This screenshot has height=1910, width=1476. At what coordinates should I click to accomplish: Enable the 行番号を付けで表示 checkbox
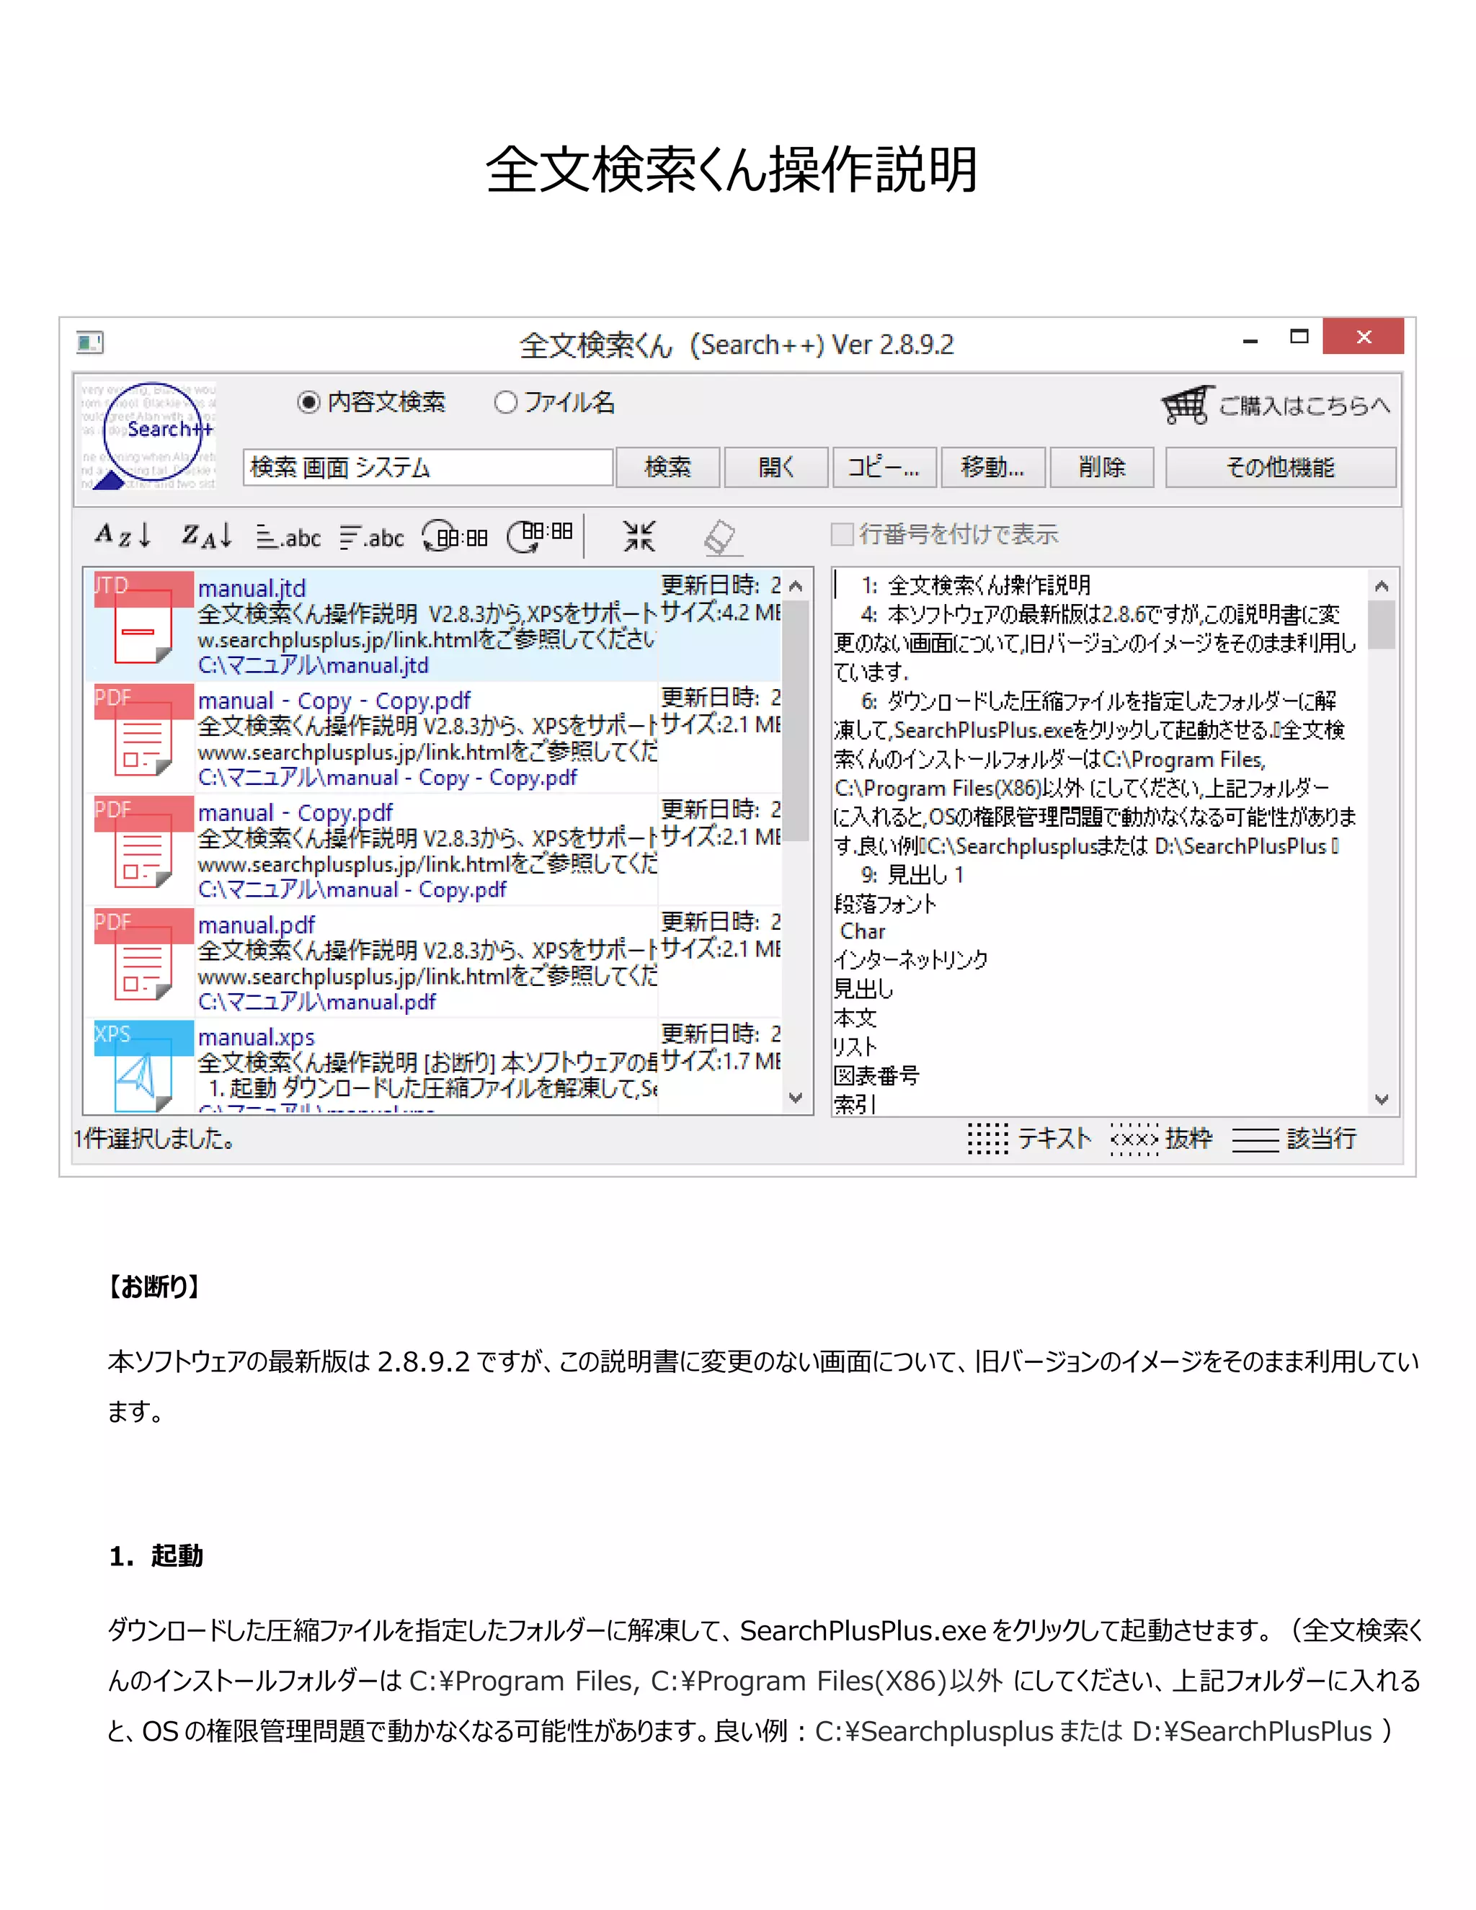pyautogui.click(x=842, y=533)
